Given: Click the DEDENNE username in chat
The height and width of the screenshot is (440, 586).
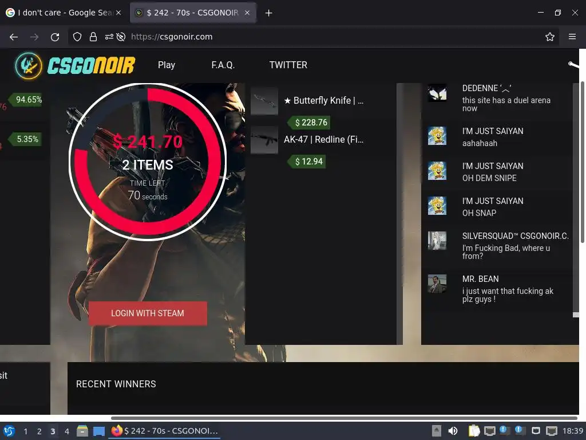Looking at the screenshot, I should (x=486, y=88).
